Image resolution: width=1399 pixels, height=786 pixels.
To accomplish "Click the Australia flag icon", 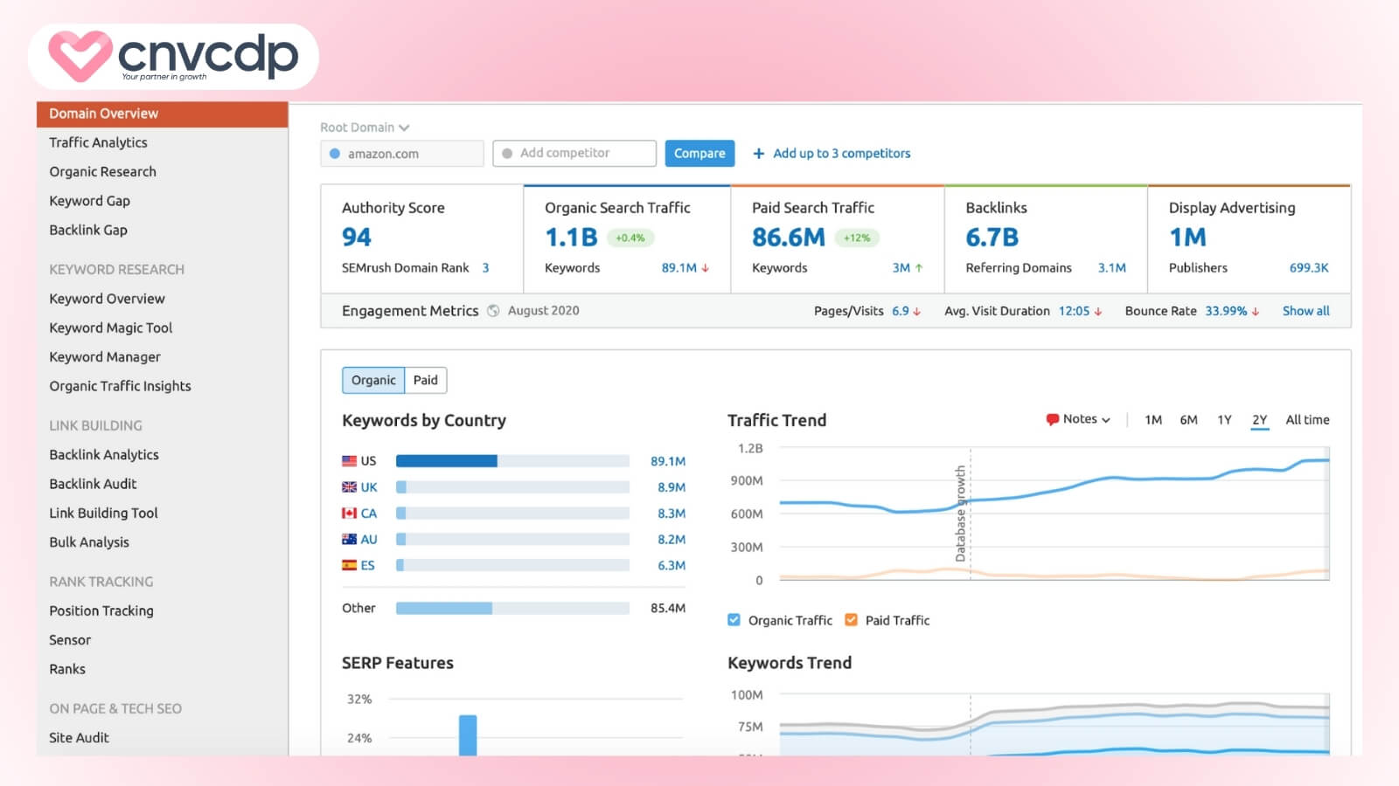I will (349, 540).
